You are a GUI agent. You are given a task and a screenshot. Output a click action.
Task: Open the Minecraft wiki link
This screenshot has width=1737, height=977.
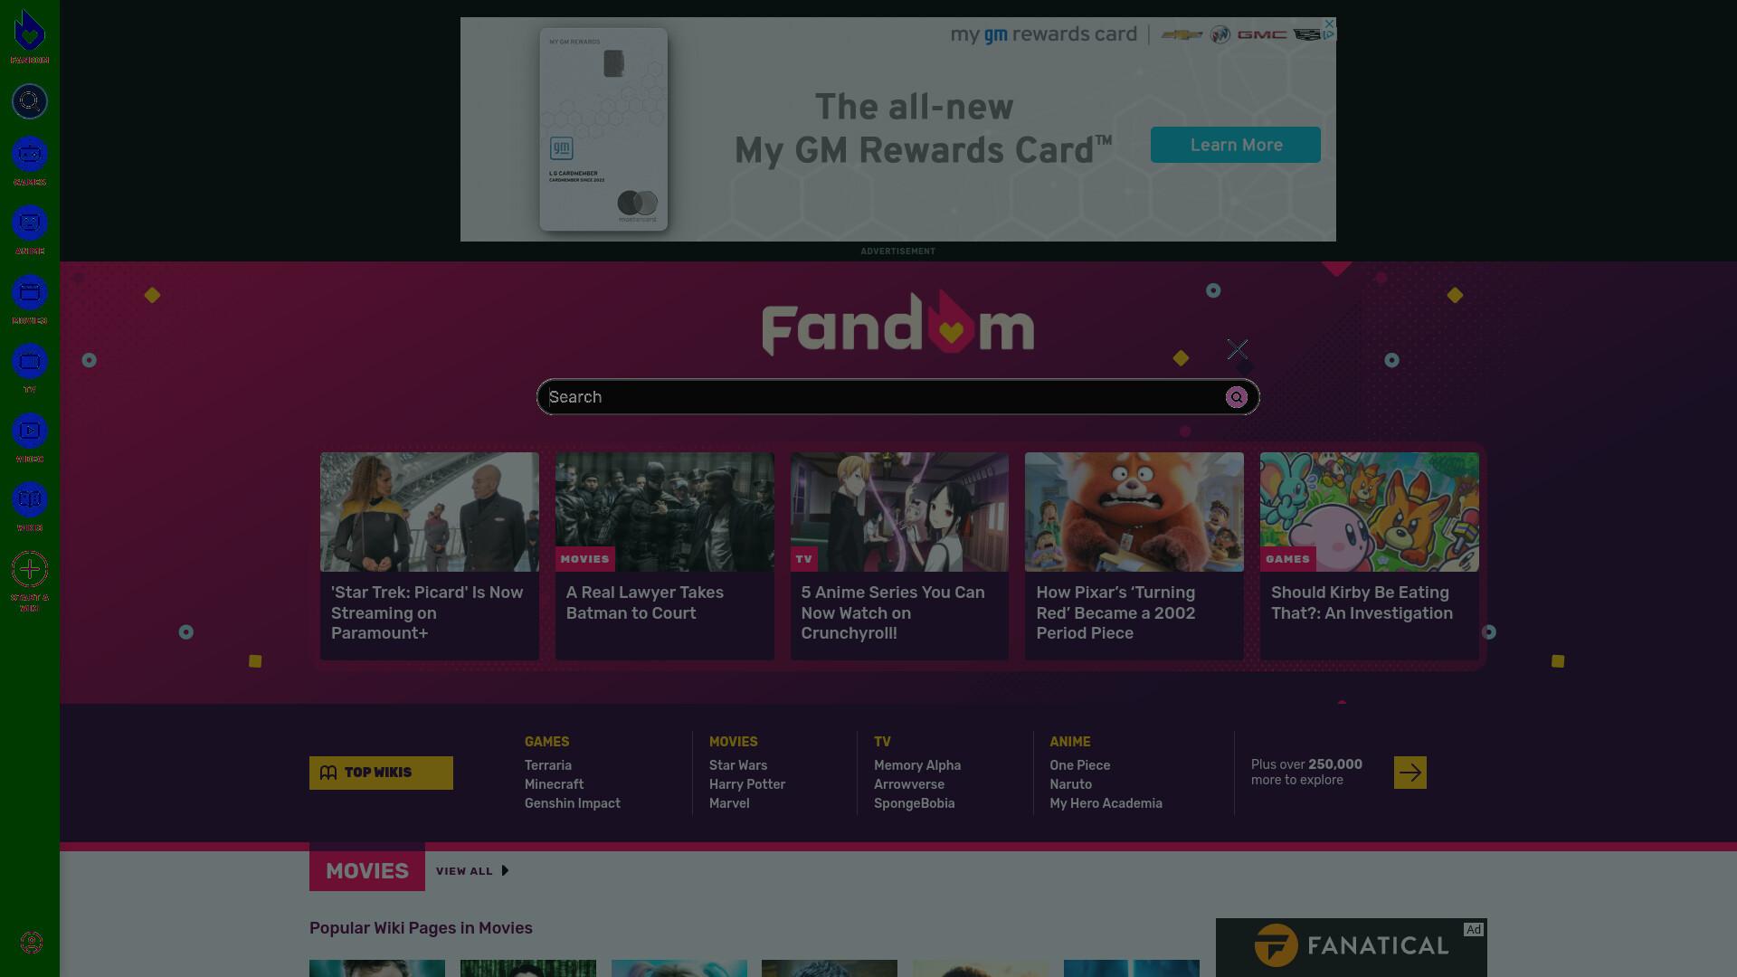(x=554, y=784)
